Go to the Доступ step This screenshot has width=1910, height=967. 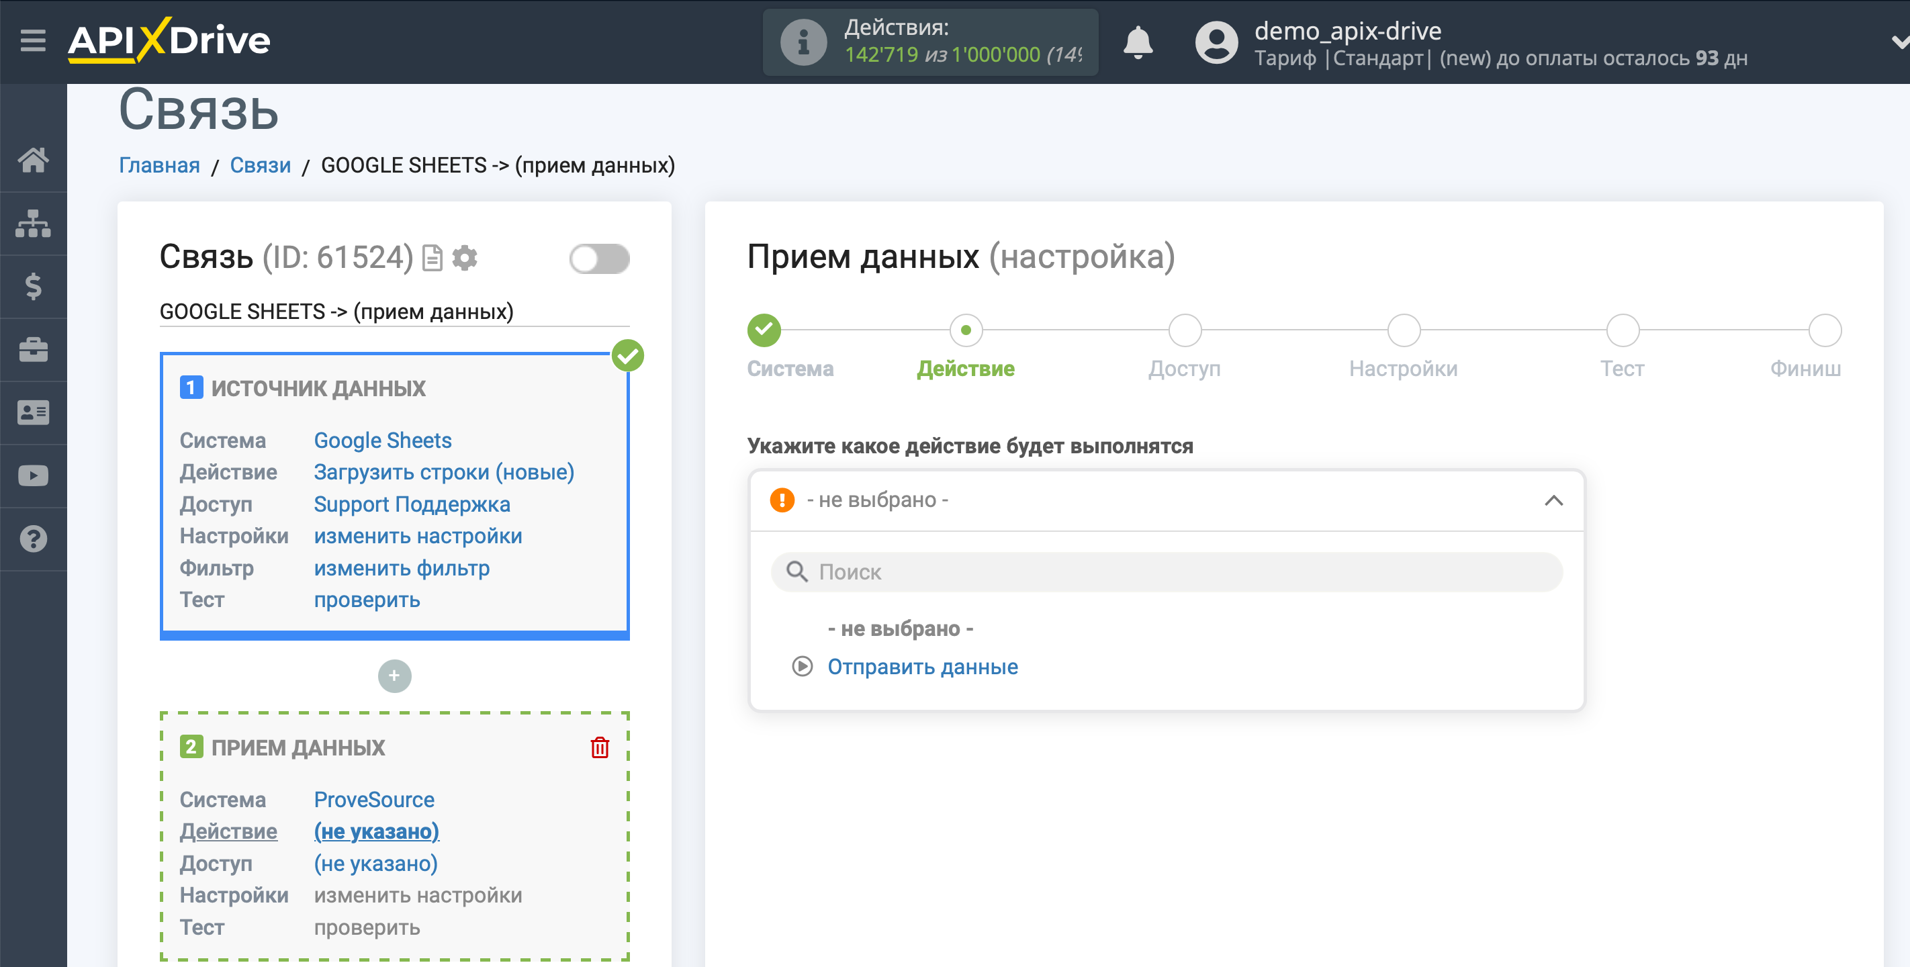1184,331
